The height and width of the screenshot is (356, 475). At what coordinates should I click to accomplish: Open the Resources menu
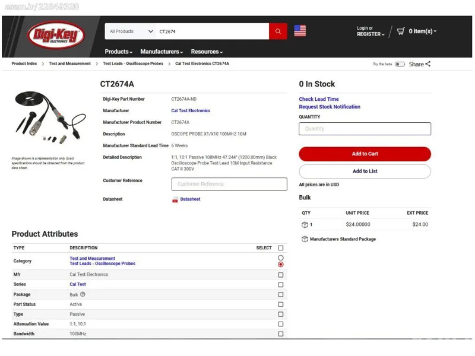[x=207, y=52]
